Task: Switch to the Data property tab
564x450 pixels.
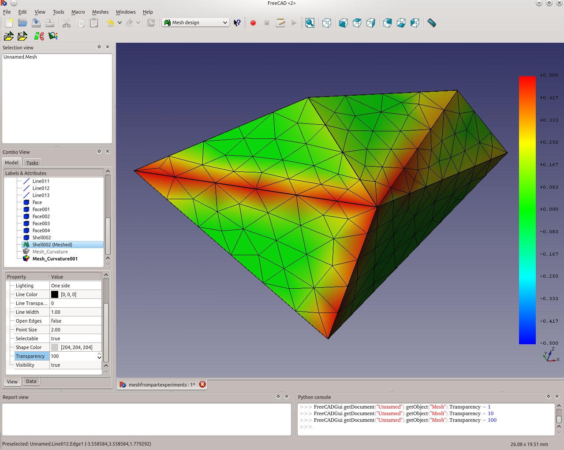Action: (31, 381)
